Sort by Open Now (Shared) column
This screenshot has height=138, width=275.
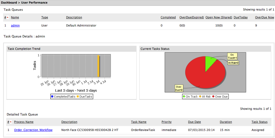coord(218,17)
